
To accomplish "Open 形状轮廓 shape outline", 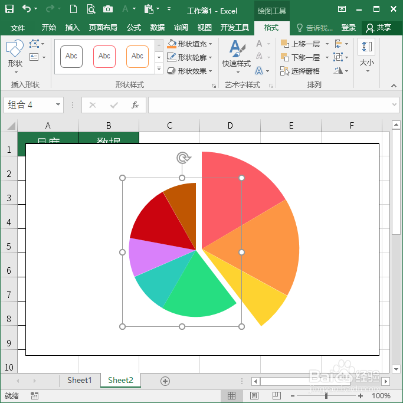I will (x=189, y=57).
